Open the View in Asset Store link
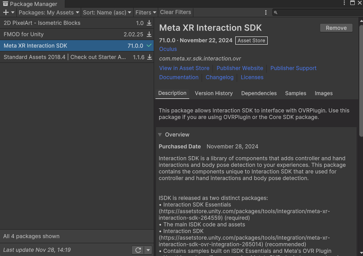The image size is (363, 256). (x=184, y=68)
